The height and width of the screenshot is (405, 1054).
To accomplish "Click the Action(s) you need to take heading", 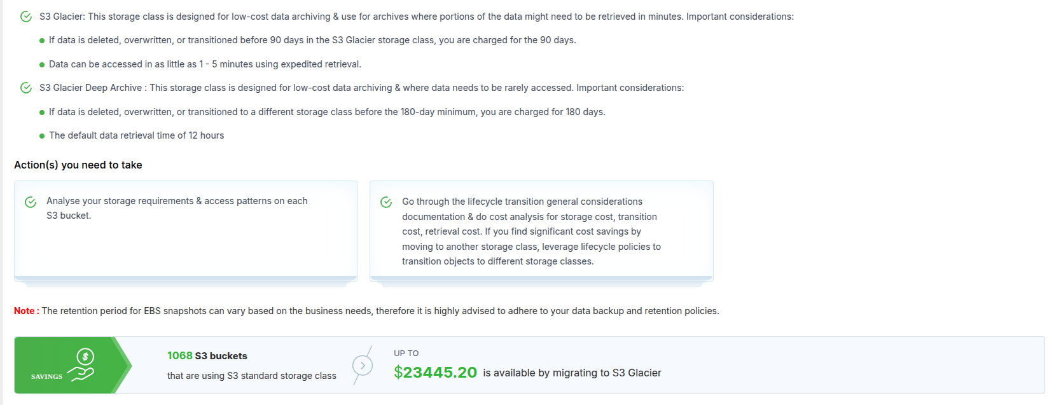I will tap(78, 165).
